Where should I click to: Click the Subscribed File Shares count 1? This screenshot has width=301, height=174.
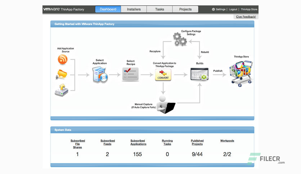(77, 154)
